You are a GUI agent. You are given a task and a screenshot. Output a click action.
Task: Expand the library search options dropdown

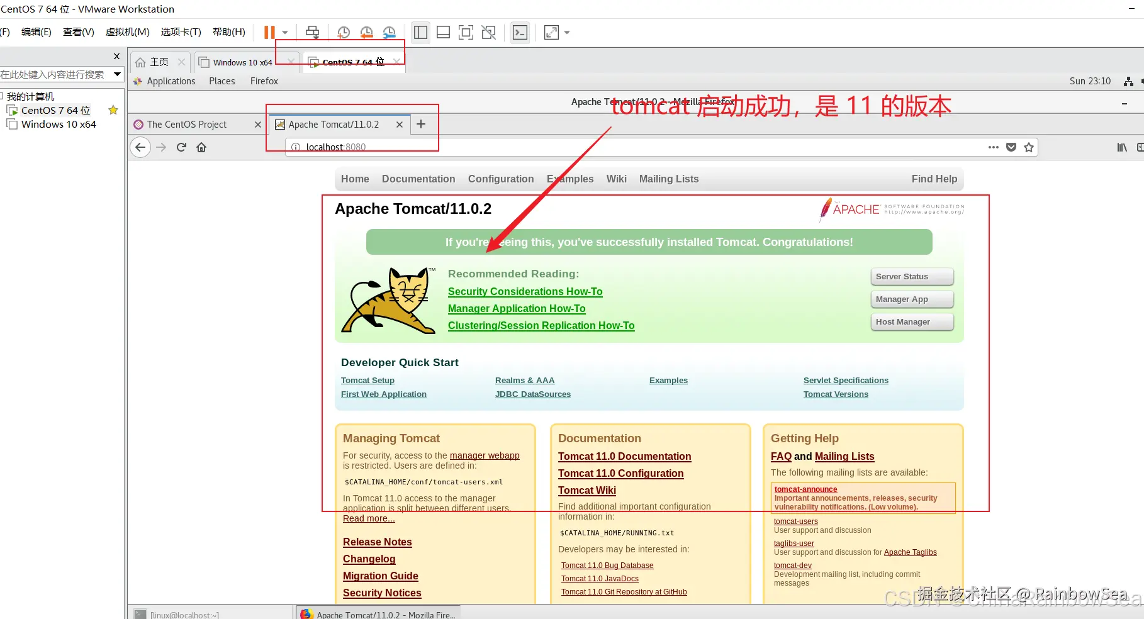coord(117,74)
